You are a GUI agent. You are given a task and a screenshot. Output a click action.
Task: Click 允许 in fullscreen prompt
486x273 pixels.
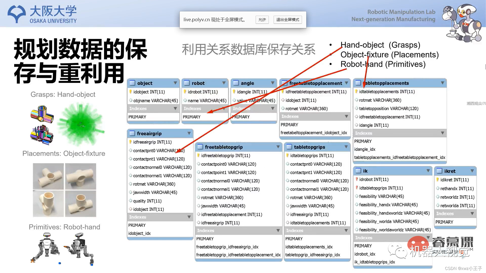coord(262,20)
